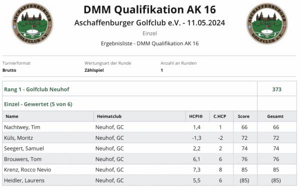This screenshot has height=190, width=300.
Task: Click the Rang 1 - Golfclub Neuhof heading
Action: click(x=36, y=89)
